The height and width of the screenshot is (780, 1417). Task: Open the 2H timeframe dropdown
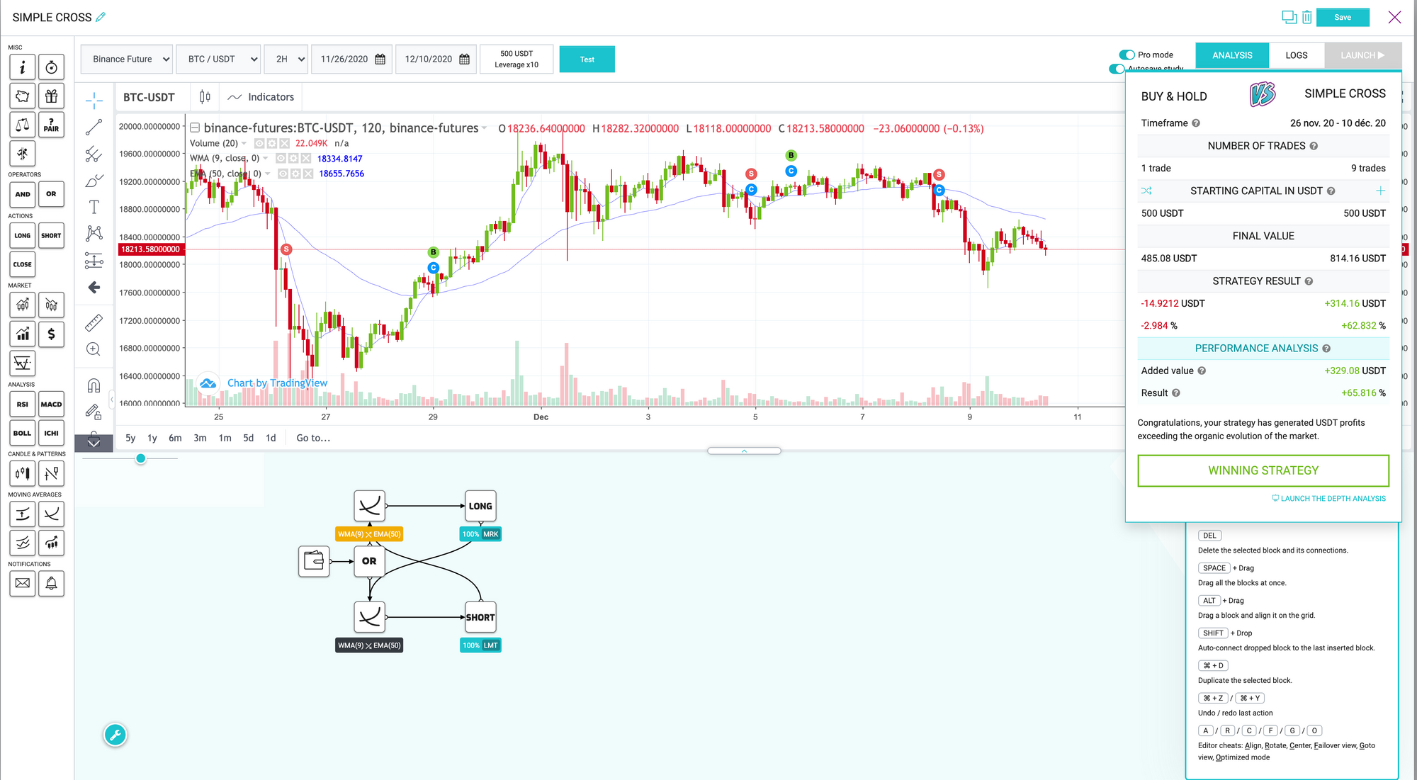click(x=286, y=59)
